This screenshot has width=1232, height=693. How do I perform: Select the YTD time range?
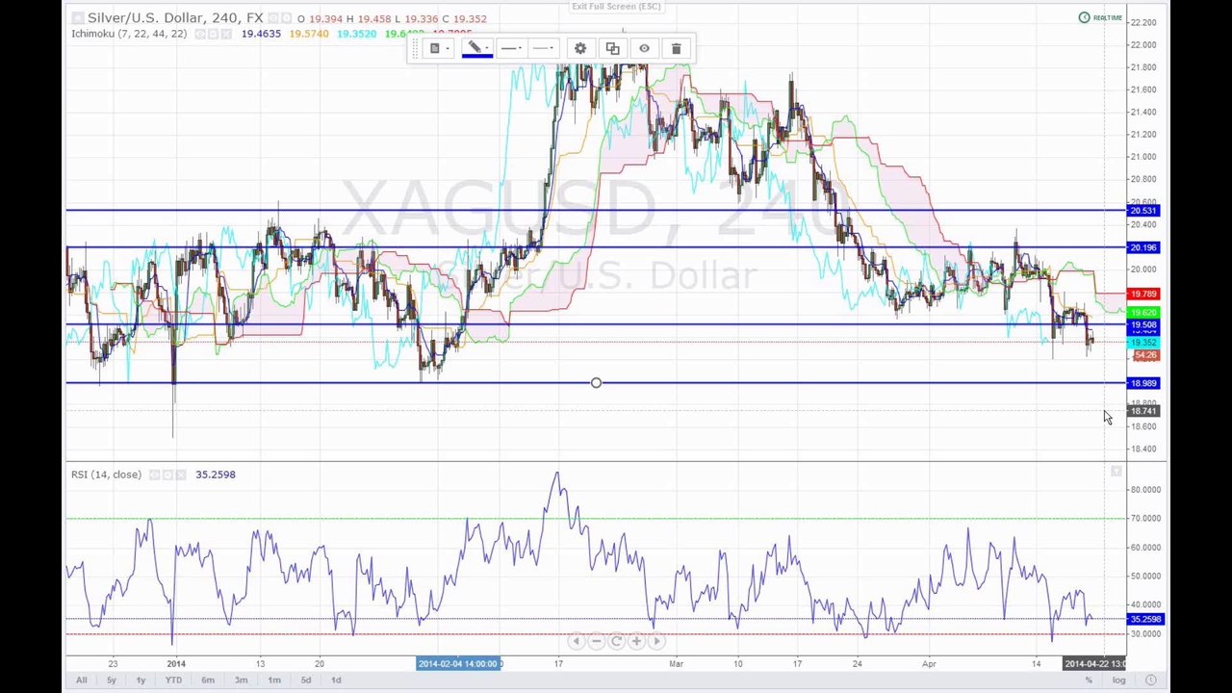point(173,680)
